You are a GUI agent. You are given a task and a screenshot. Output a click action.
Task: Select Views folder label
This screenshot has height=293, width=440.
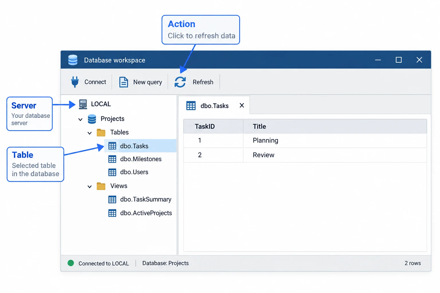(119, 186)
